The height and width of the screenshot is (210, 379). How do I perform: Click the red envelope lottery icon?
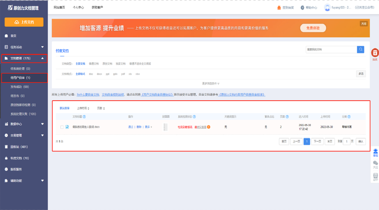pyautogui.click(x=375, y=52)
